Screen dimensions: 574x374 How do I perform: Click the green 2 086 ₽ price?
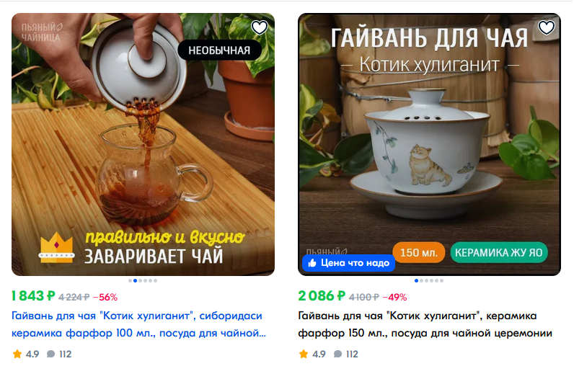coord(322,295)
